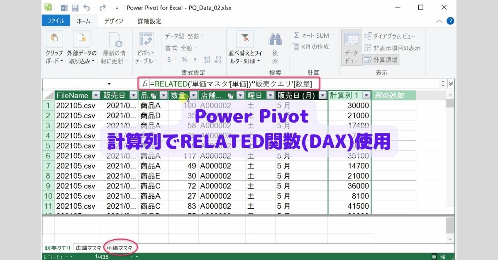Toggle 非表示項目の表示
Screen dimensions: 498x260
(392, 48)
